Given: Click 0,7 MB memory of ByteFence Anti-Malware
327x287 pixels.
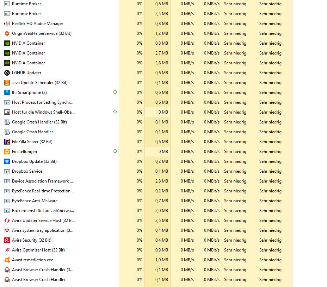Looking at the screenshot, I should point(162,201).
